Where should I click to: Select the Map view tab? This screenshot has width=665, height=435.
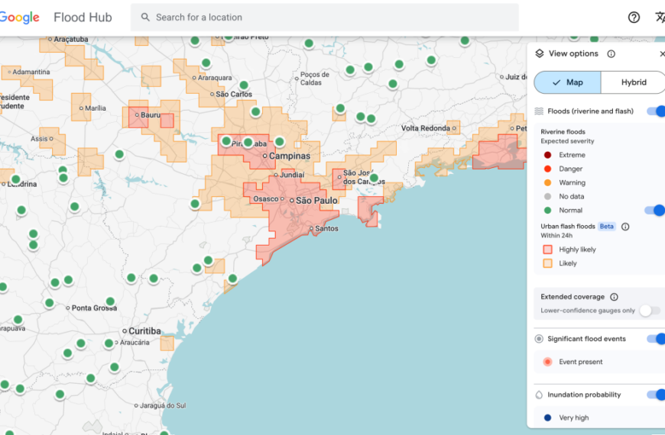(x=567, y=82)
